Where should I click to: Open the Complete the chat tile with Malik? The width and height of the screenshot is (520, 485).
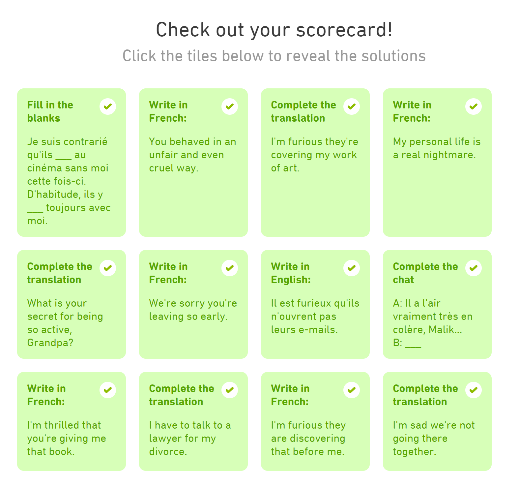coord(437,304)
